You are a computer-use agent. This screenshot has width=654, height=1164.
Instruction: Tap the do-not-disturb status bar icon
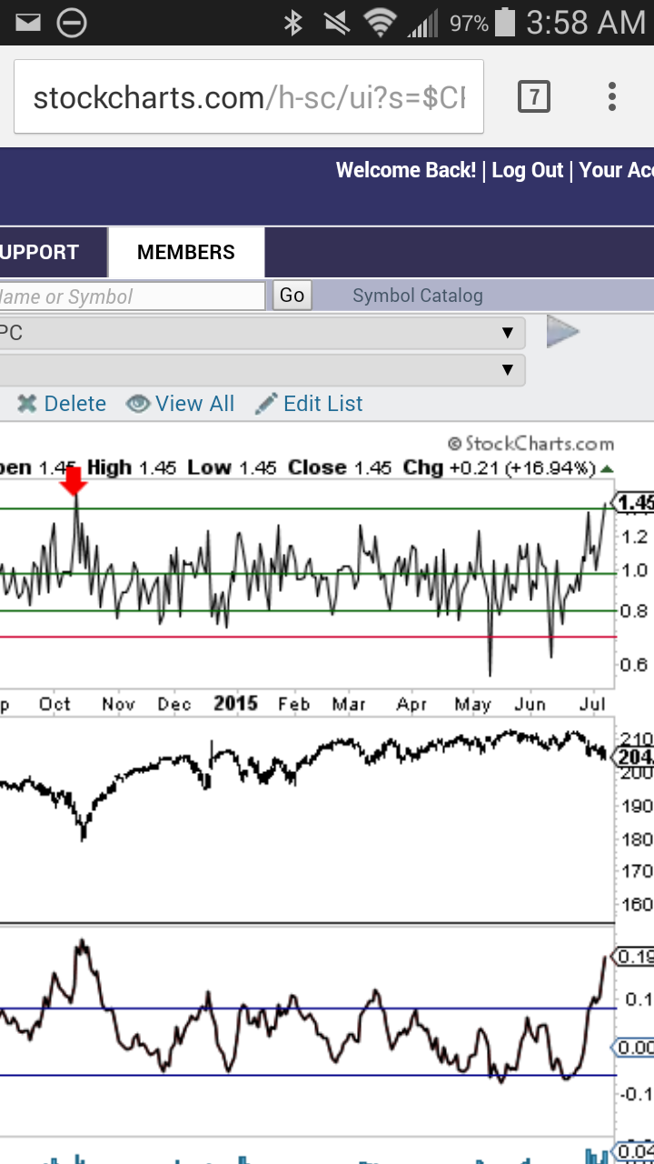(72, 22)
